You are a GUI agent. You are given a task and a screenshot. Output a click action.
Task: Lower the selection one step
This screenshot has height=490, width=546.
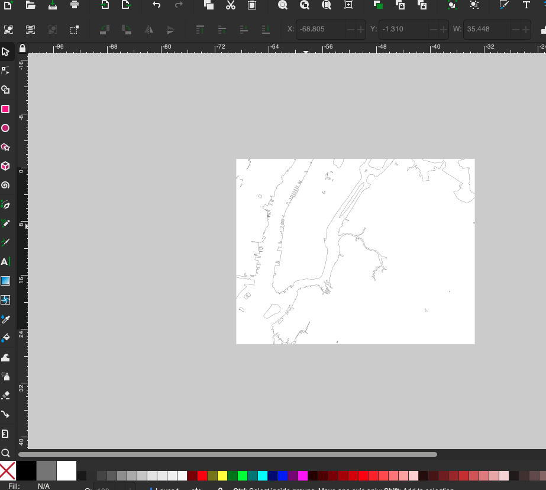pyautogui.click(x=244, y=30)
